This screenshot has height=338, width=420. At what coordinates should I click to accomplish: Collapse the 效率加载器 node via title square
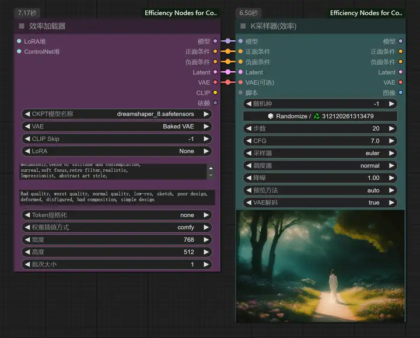pos(22,26)
